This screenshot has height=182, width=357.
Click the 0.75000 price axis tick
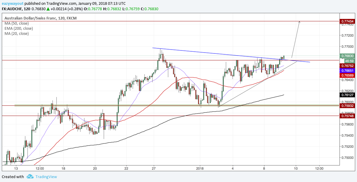tap(347, 158)
